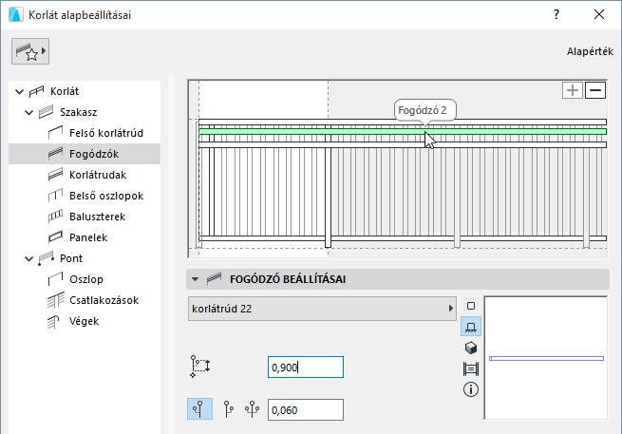Select the centered double offset anchor option
This screenshot has width=622, height=434.
click(253, 409)
